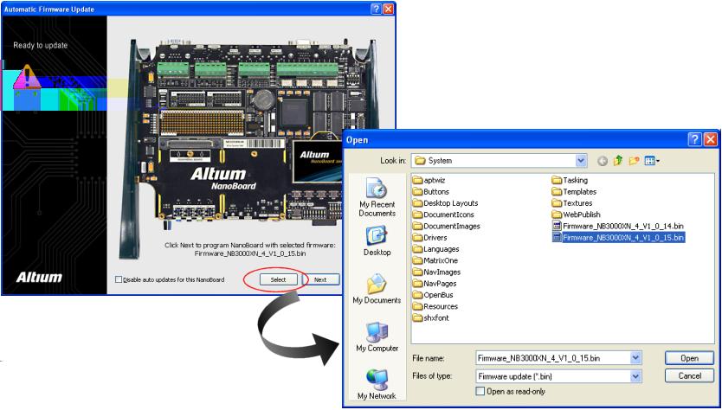Go to My Network in places bar

[x=377, y=384]
